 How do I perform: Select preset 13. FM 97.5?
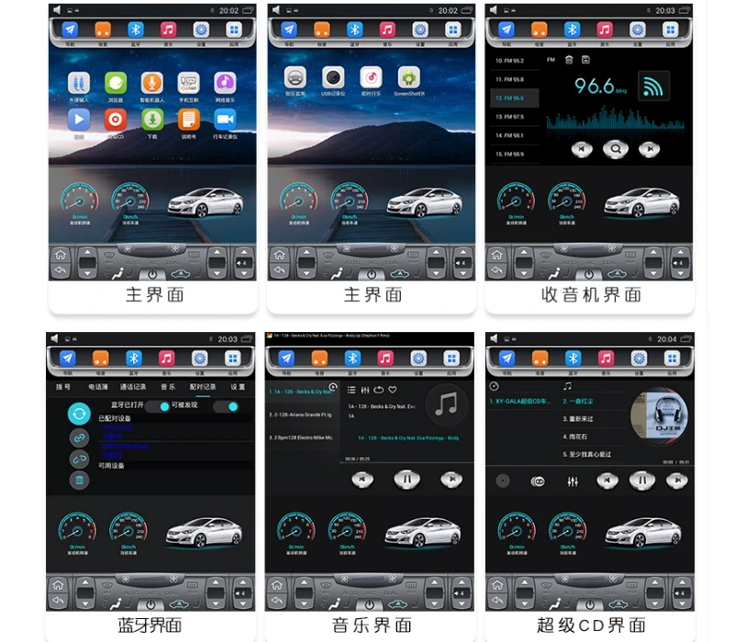click(x=515, y=117)
